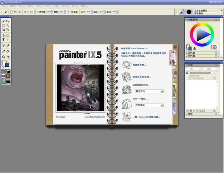This screenshot has height=173, width=224.
Task: Select the Rectangular Selection tool
Action: (4, 25)
